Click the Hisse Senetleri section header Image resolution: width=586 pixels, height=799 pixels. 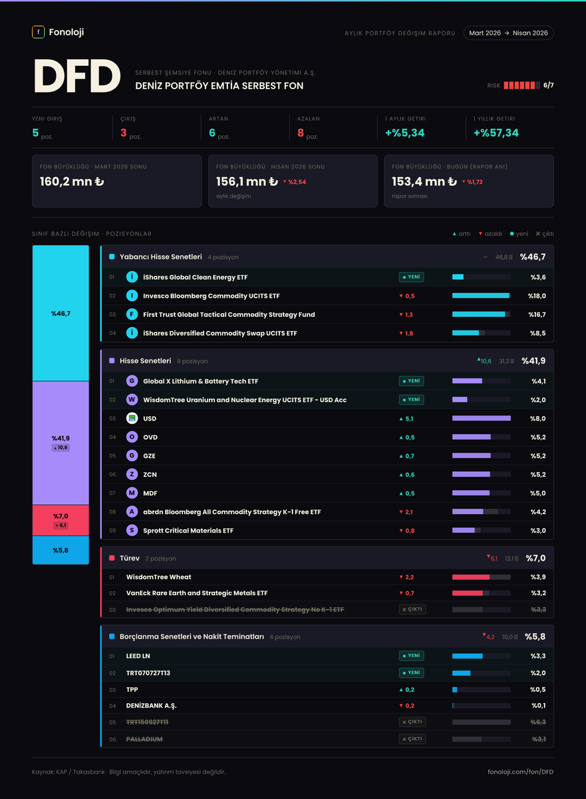tap(327, 360)
